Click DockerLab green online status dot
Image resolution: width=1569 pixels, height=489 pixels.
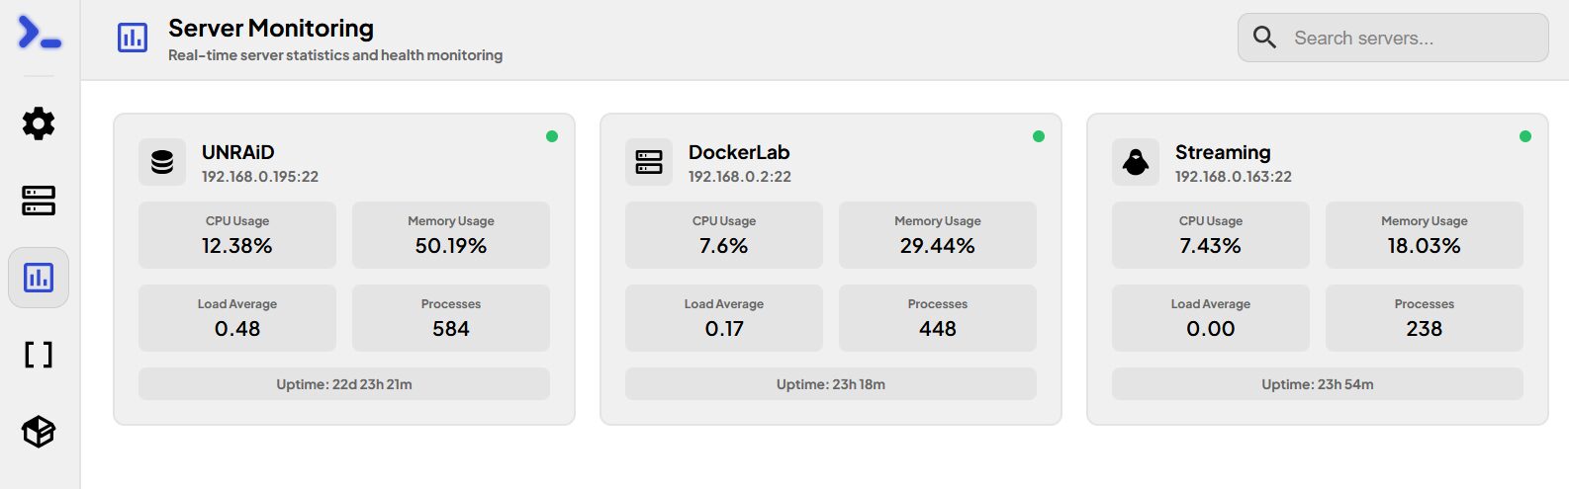pyautogui.click(x=1039, y=136)
